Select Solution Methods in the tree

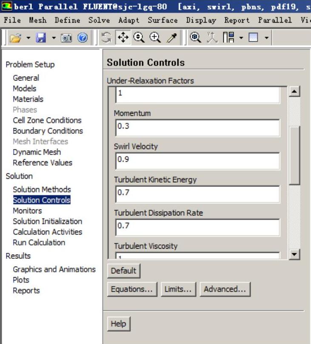[42, 189]
